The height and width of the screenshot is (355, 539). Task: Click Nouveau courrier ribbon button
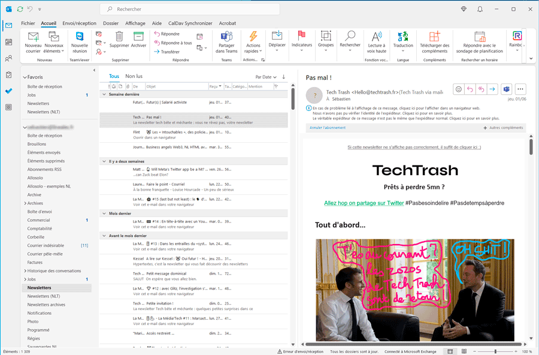pyautogui.click(x=34, y=43)
